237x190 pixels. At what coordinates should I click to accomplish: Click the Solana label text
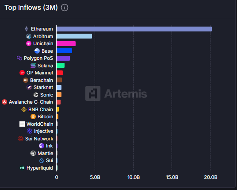45,66
